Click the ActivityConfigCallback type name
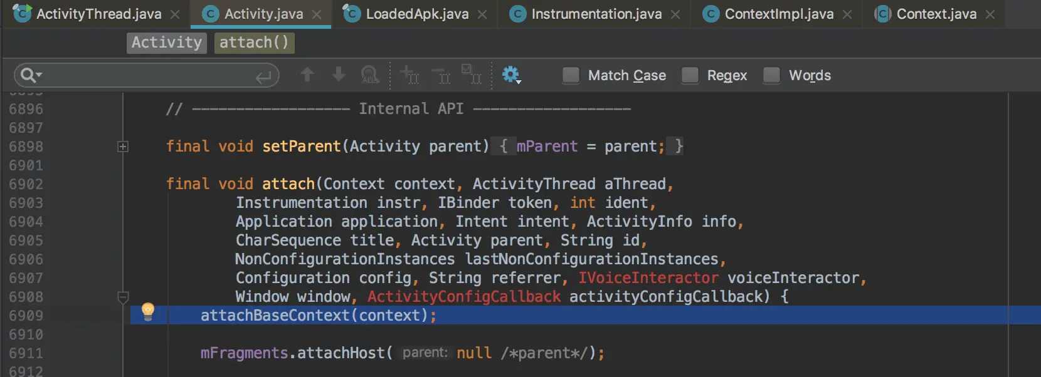 point(464,297)
